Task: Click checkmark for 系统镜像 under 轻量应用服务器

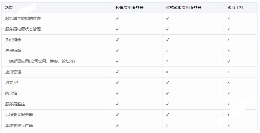Action: coord(117,40)
